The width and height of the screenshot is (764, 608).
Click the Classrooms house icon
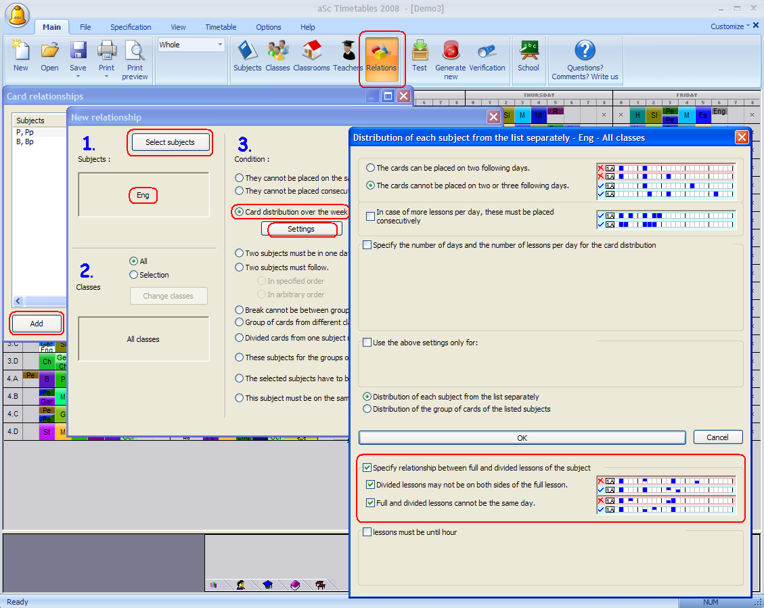(x=311, y=51)
